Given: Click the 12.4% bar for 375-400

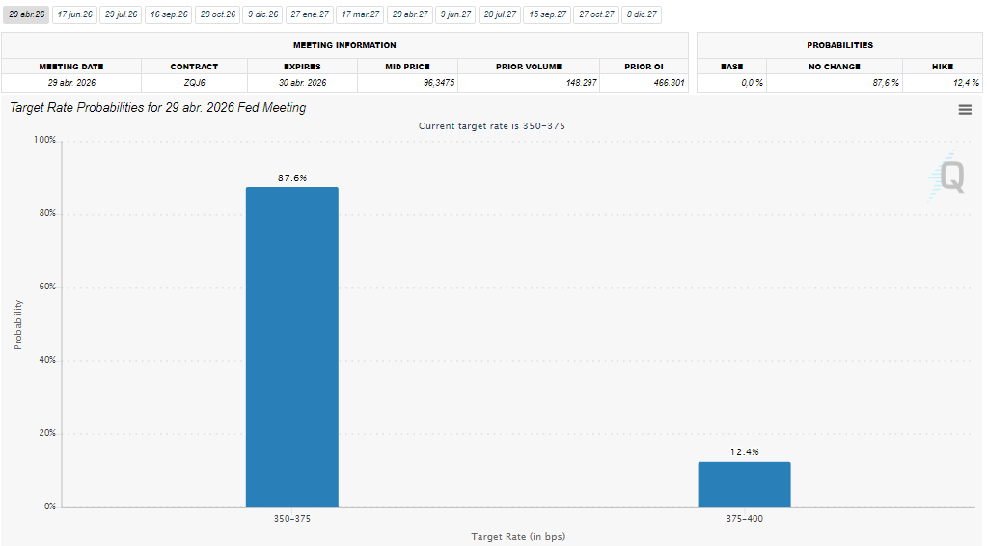Looking at the screenshot, I should (744, 484).
